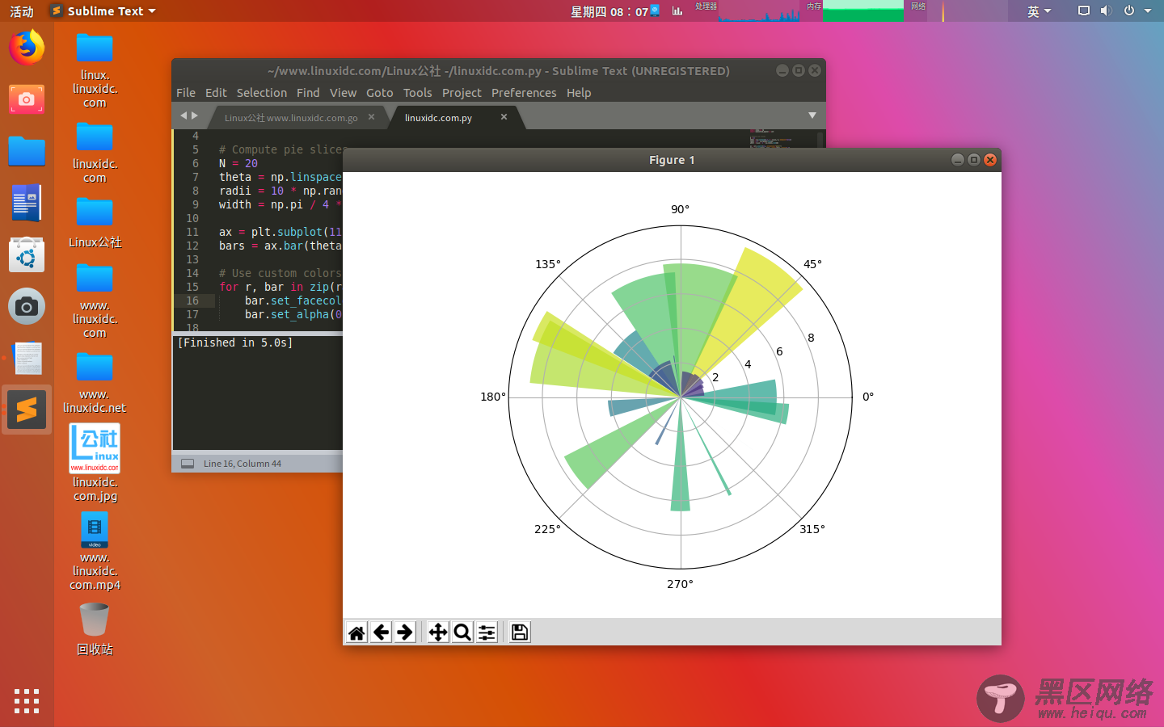The image size is (1164, 727).
Task: Select the Sublime Text dock icon
Action: click(x=27, y=410)
